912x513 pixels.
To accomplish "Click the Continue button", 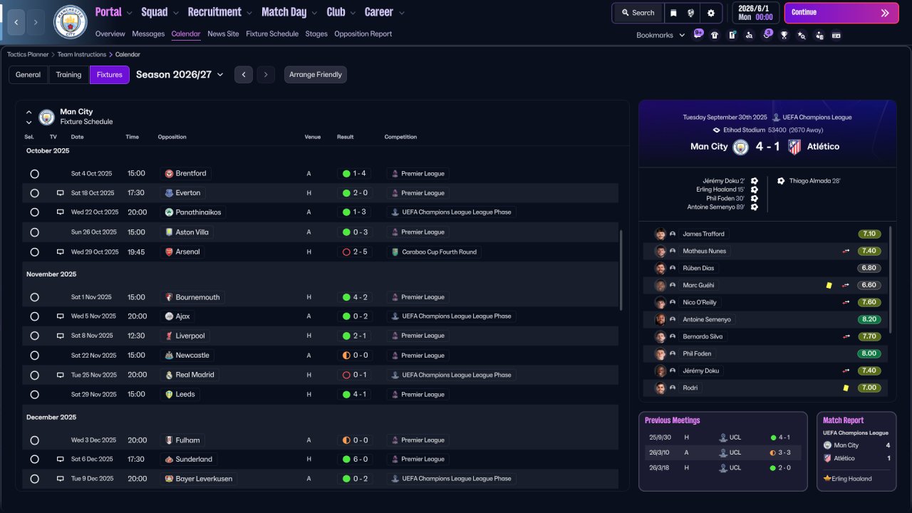I will (x=841, y=13).
